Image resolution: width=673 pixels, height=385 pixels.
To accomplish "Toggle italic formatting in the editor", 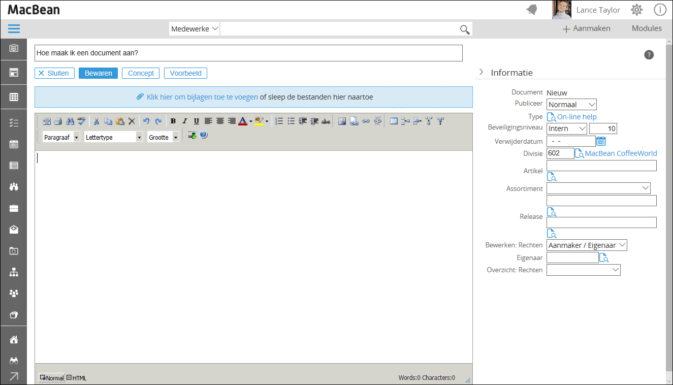I will pos(184,121).
